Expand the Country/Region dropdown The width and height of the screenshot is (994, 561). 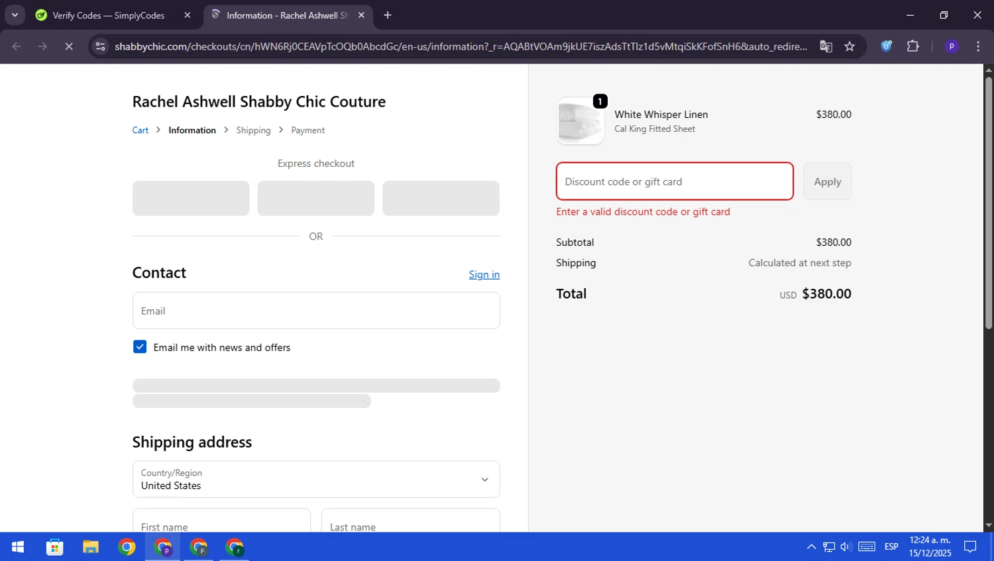[x=316, y=479]
